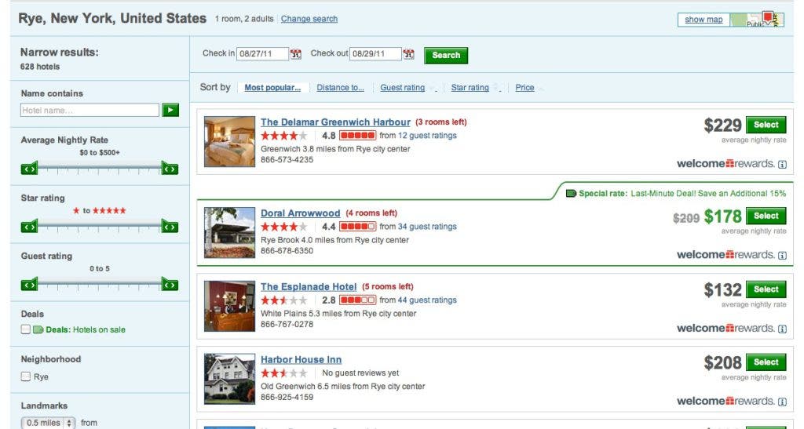Viewport: 804px width, 429px height.
Task: Click Guest rating slider right handle
Action: click(170, 284)
